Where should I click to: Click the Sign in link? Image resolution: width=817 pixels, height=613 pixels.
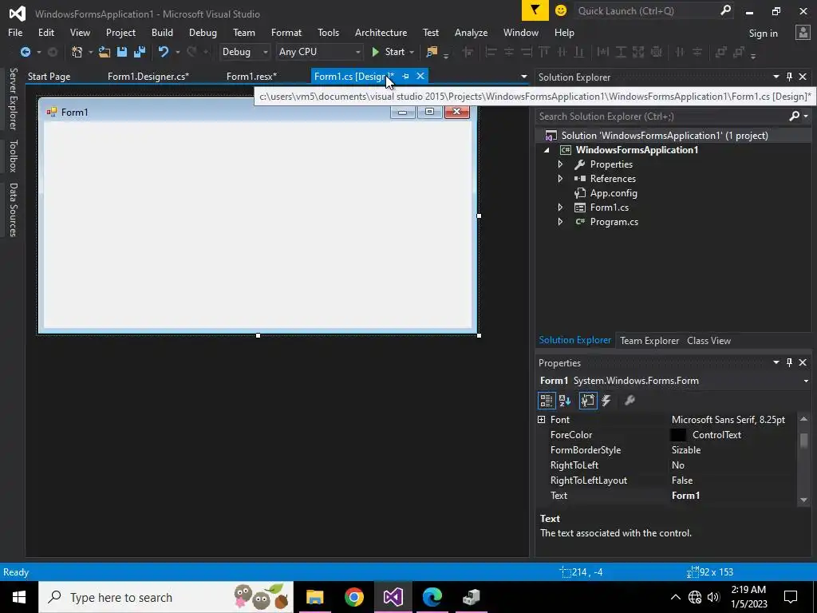[x=763, y=34]
